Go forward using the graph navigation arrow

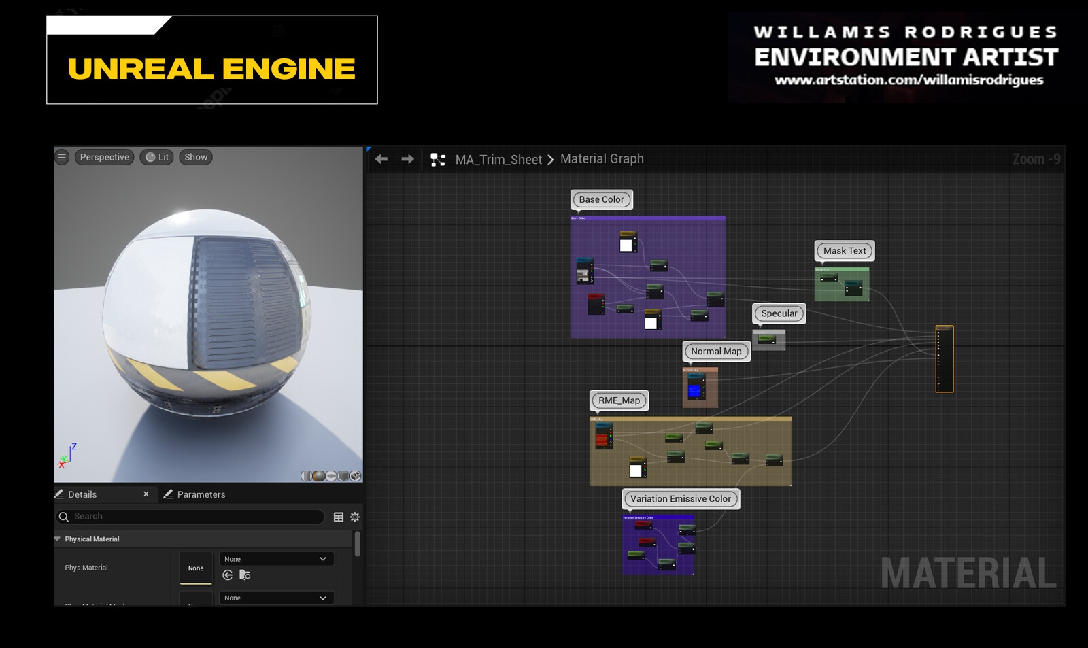click(x=407, y=159)
